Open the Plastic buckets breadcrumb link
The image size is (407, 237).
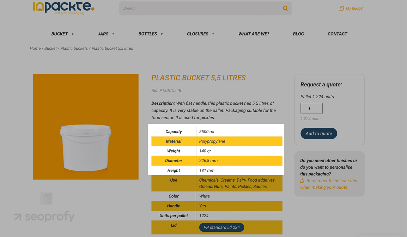point(74,48)
